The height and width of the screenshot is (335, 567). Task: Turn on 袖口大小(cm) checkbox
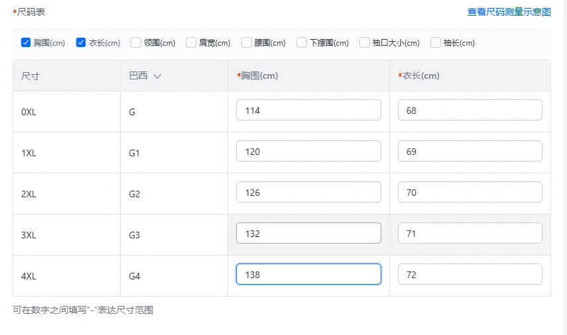pyautogui.click(x=365, y=43)
